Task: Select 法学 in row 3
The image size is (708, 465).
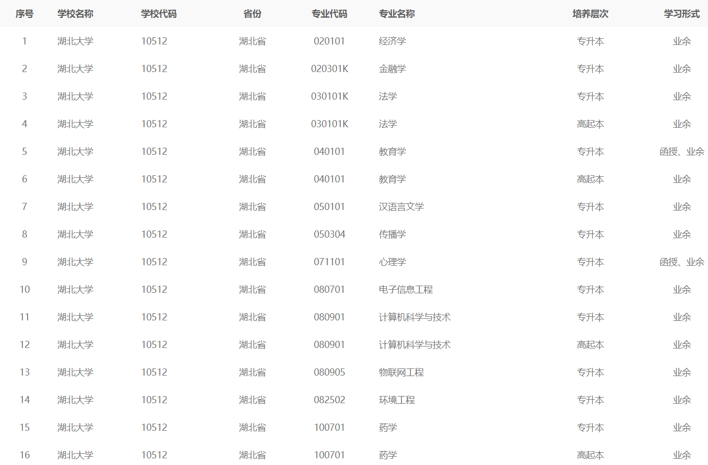Action: 388,97
